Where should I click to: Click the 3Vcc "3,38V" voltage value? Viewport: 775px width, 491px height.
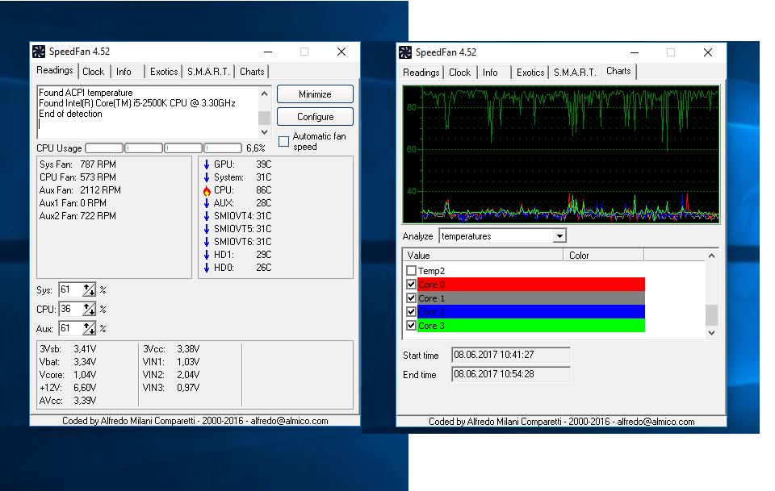point(188,349)
